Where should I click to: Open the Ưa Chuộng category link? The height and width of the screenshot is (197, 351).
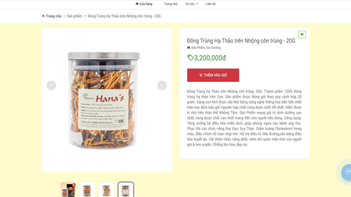tap(213, 48)
